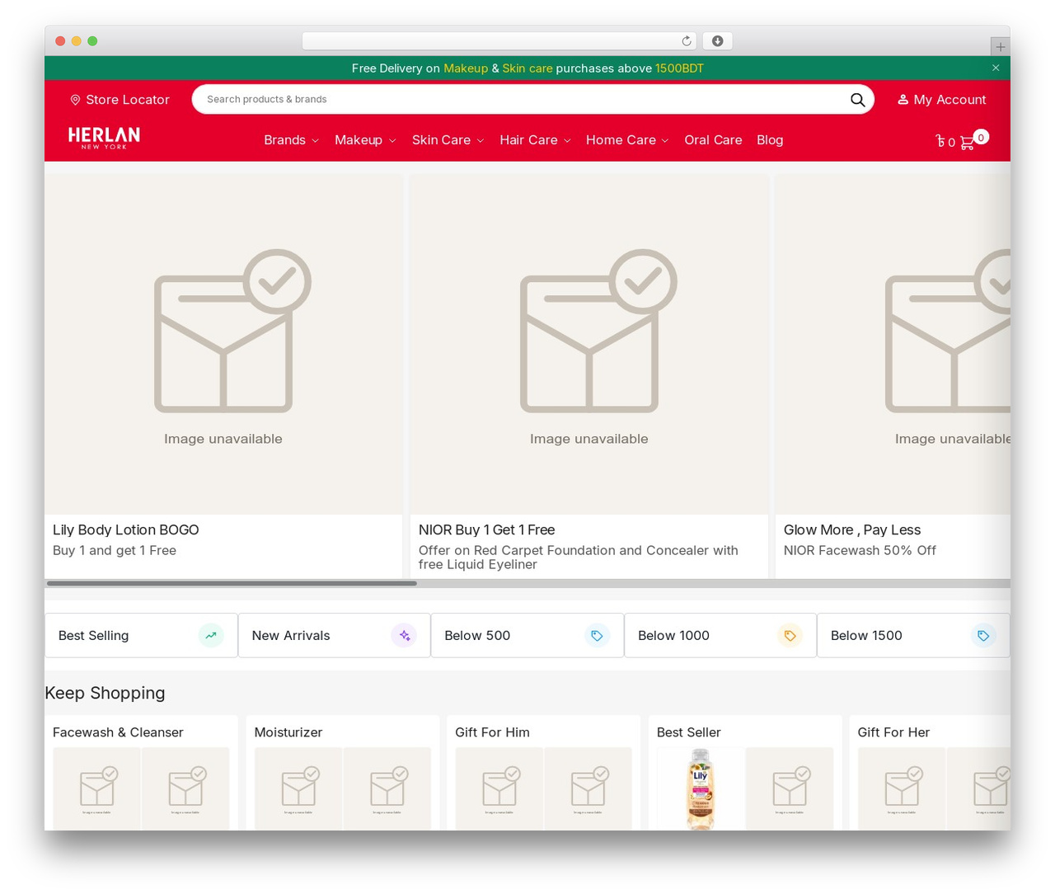
Task: Click the horizontal carousel scrollbar thumb
Action: coord(232,583)
